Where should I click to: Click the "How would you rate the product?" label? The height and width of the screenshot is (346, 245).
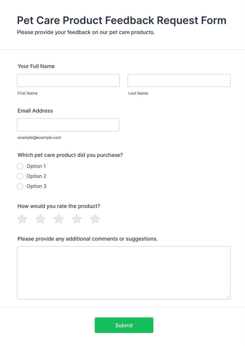[x=59, y=206]
